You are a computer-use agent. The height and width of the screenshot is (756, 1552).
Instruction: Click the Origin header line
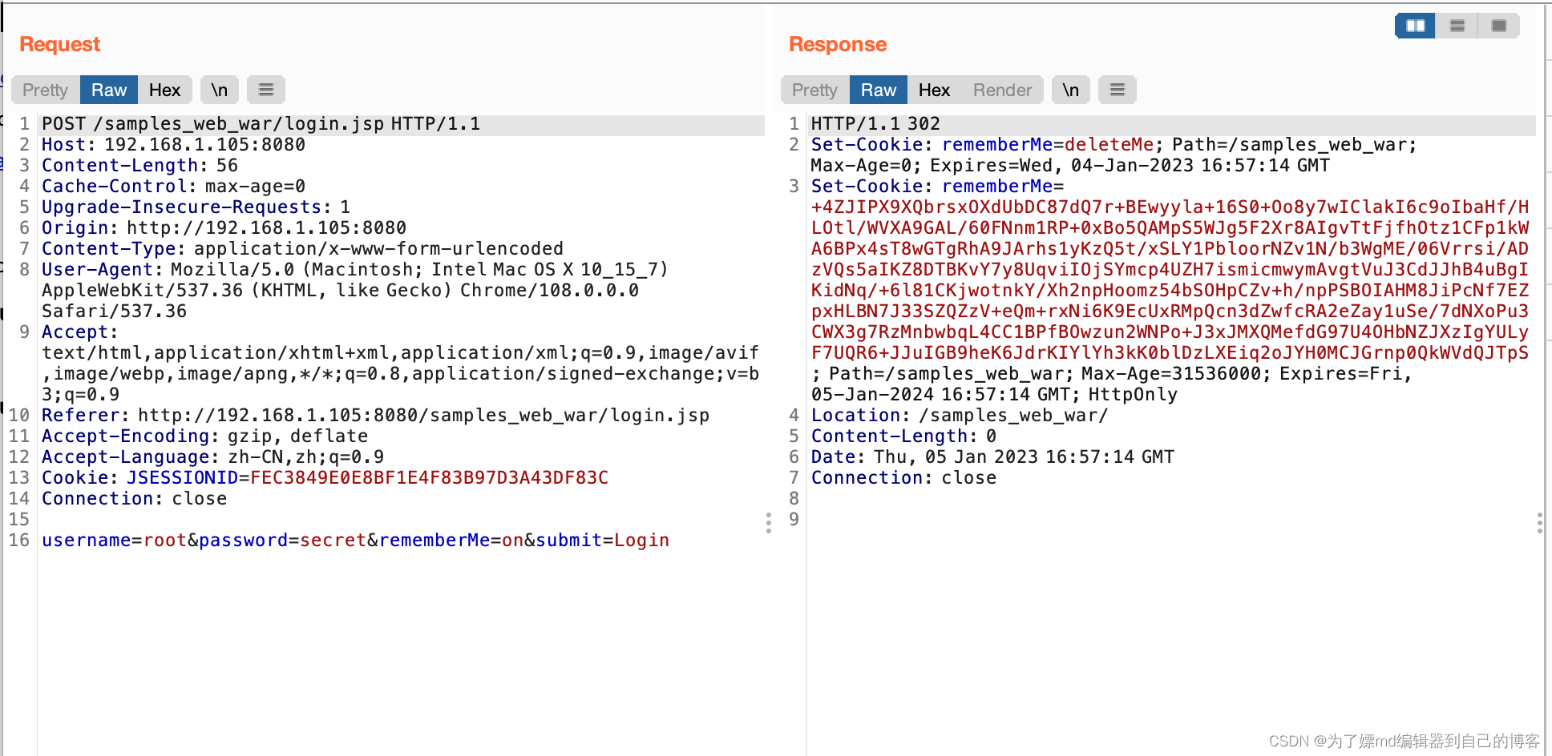point(224,228)
